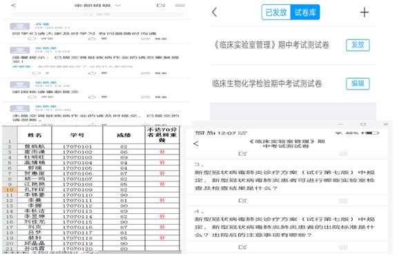Switch to the 已发放 tab
Screen dimensions: 397x258
coord(276,12)
